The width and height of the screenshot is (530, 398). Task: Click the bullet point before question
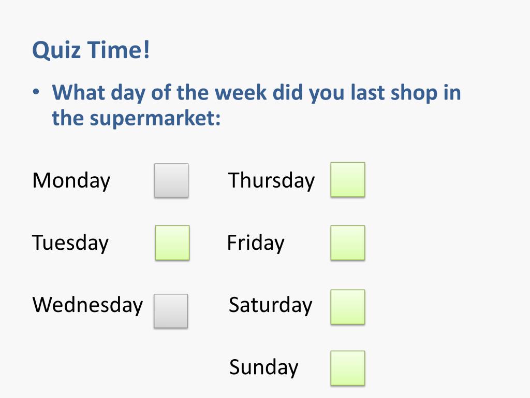pyautogui.click(x=36, y=92)
